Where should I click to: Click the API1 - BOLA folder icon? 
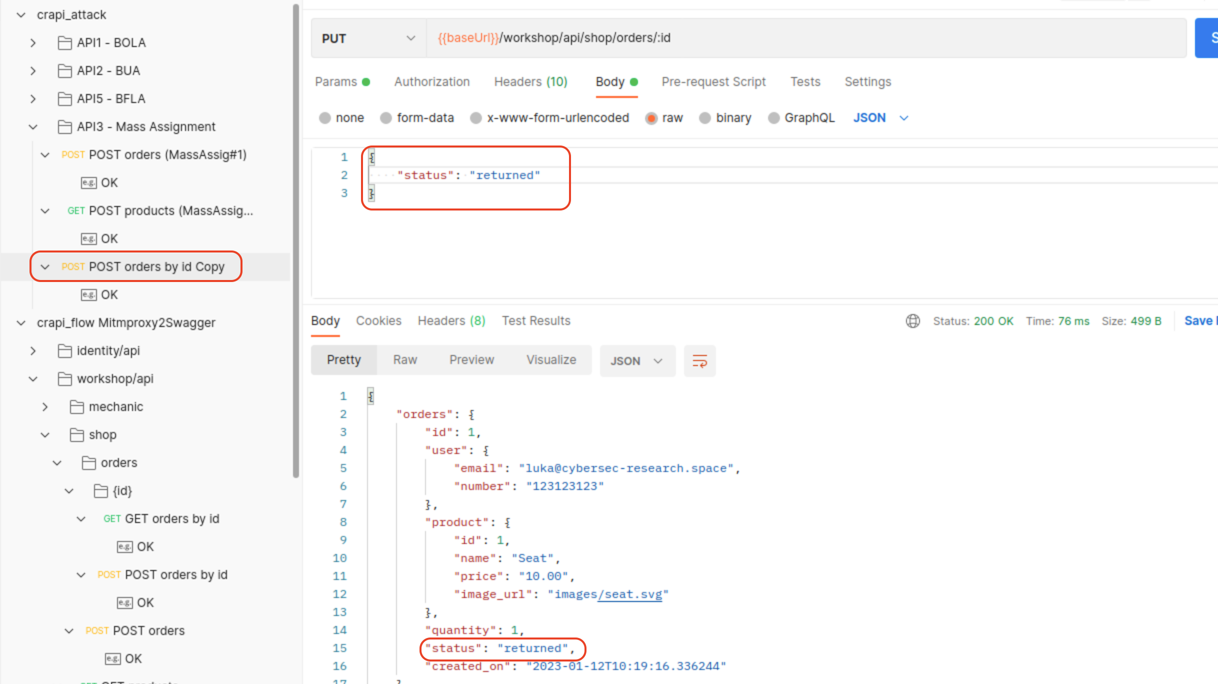(x=64, y=43)
